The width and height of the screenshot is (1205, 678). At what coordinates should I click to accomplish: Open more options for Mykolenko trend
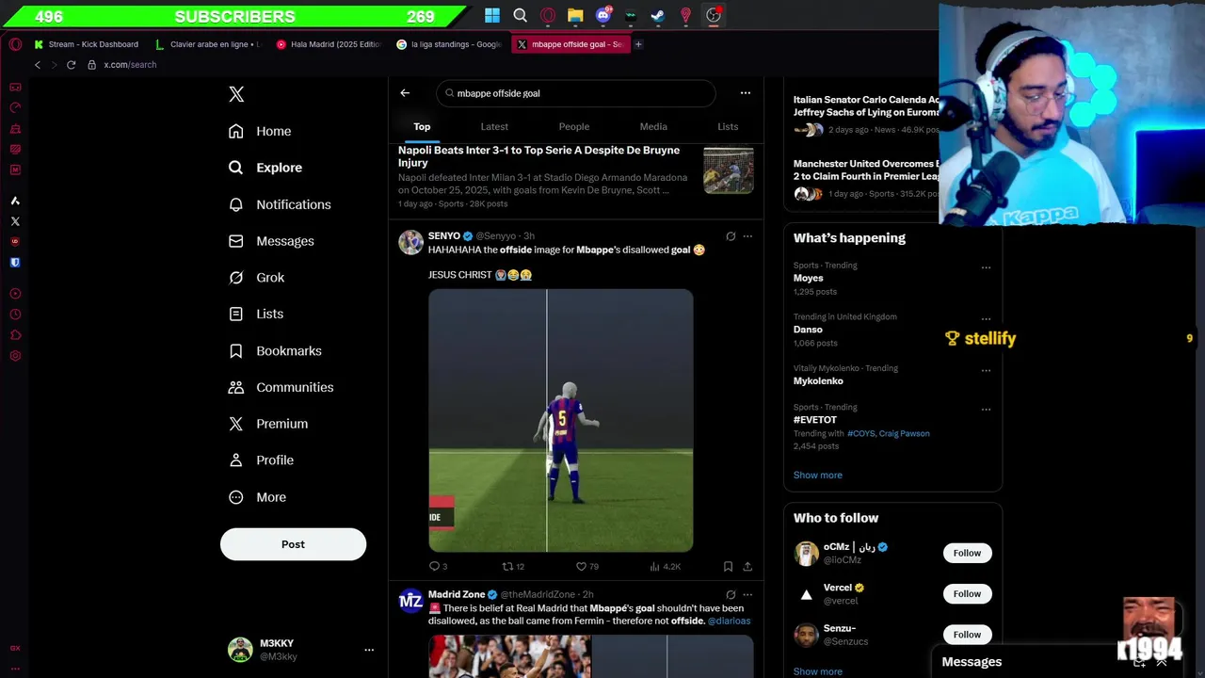(x=986, y=370)
